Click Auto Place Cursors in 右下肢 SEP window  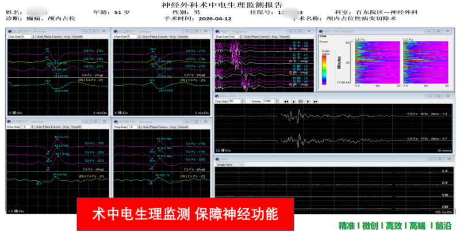[x=155, y=127]
